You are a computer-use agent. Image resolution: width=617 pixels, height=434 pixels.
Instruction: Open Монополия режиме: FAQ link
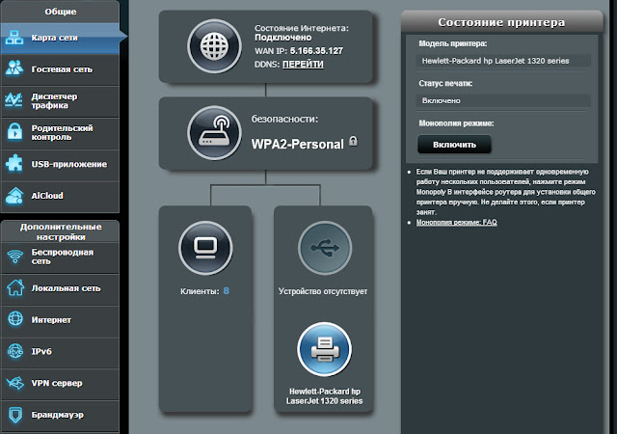coord(456,223)
